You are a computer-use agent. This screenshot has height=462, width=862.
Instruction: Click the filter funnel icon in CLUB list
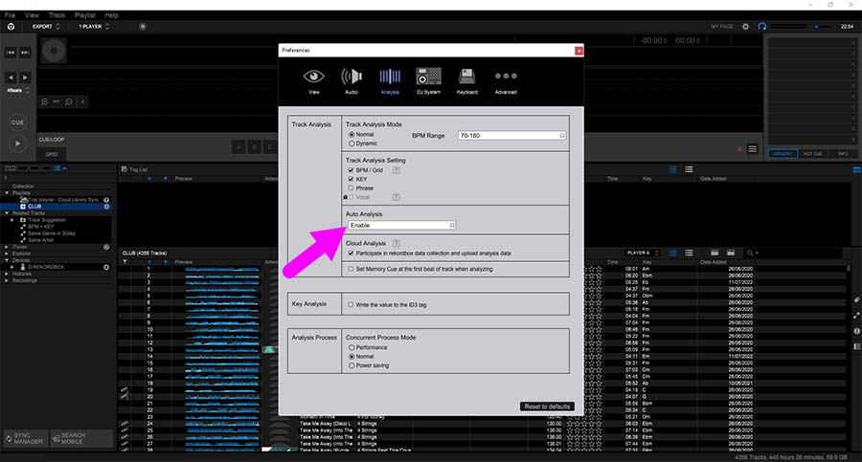(125, 262)
